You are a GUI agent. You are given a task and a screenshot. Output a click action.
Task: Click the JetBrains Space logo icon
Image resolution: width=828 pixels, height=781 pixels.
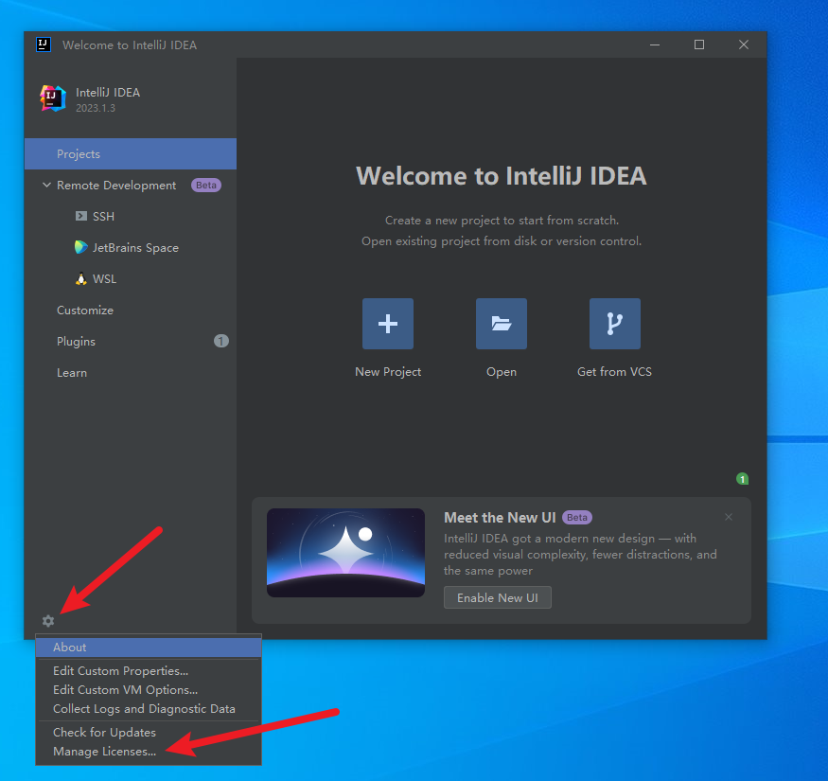pos(80,247)
